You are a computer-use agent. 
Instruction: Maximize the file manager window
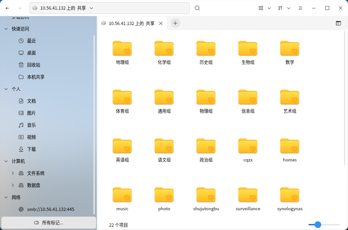click(x=327, y=8)
